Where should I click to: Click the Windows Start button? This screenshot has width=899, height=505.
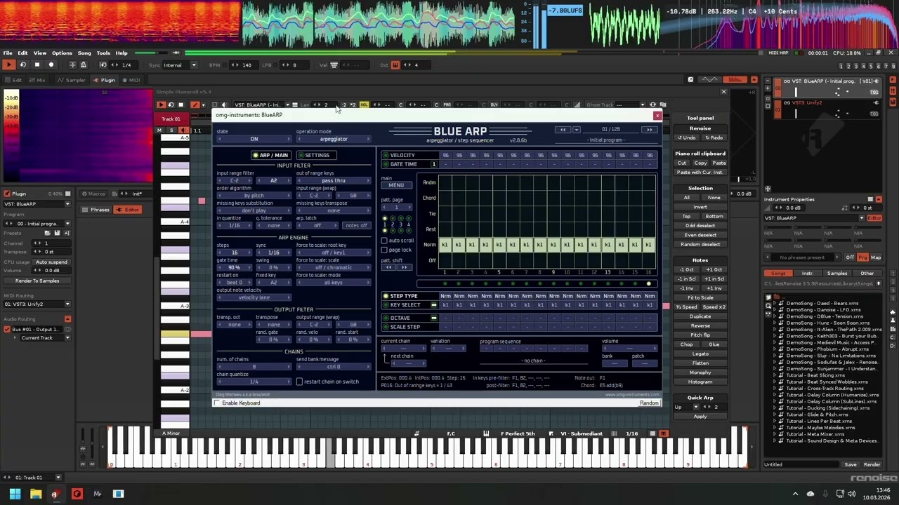[x=15, y=494]
